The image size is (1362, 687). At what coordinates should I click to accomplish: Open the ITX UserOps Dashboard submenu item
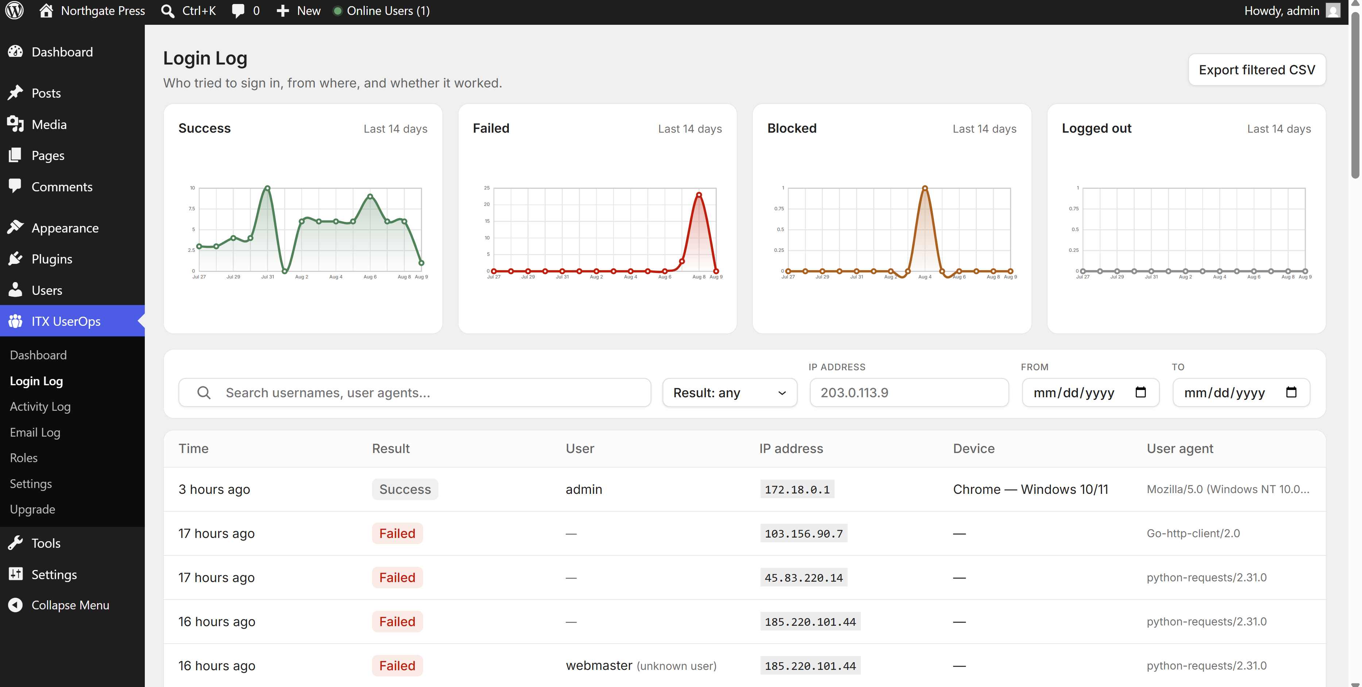(x=38, y=355)
